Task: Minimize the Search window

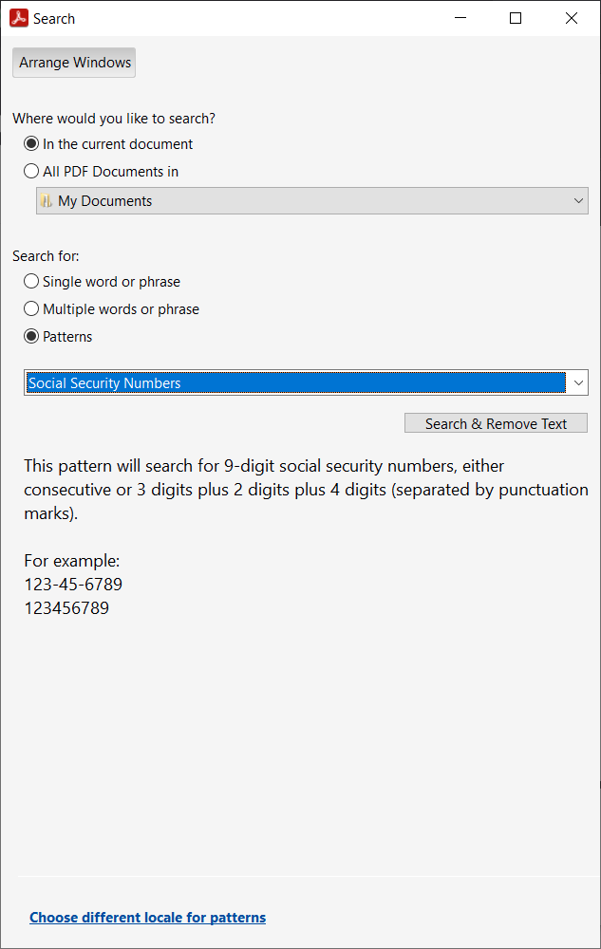Action: coord(460,18)
